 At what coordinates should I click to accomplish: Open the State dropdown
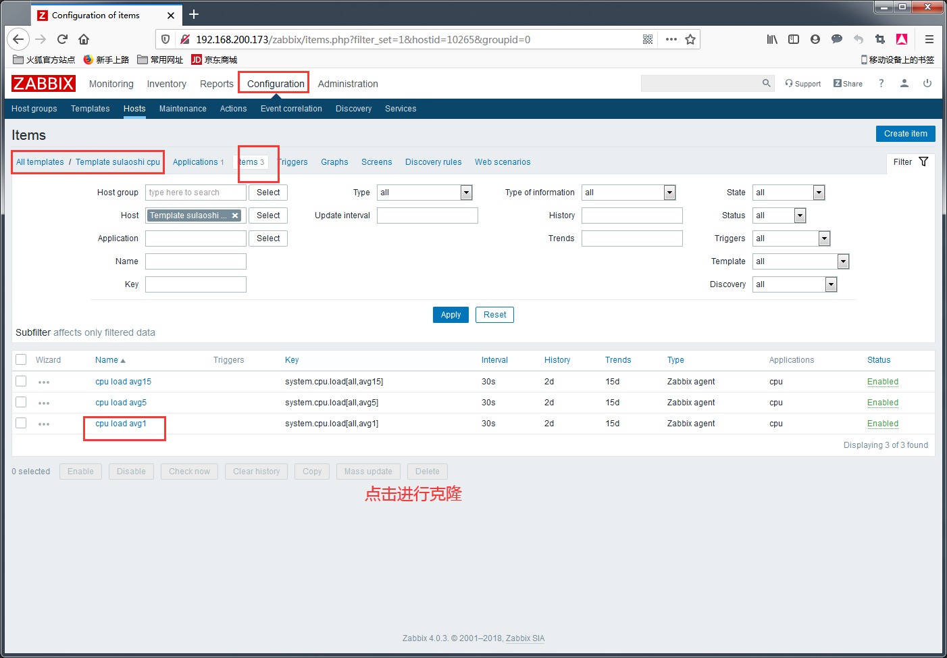[788, 193]
